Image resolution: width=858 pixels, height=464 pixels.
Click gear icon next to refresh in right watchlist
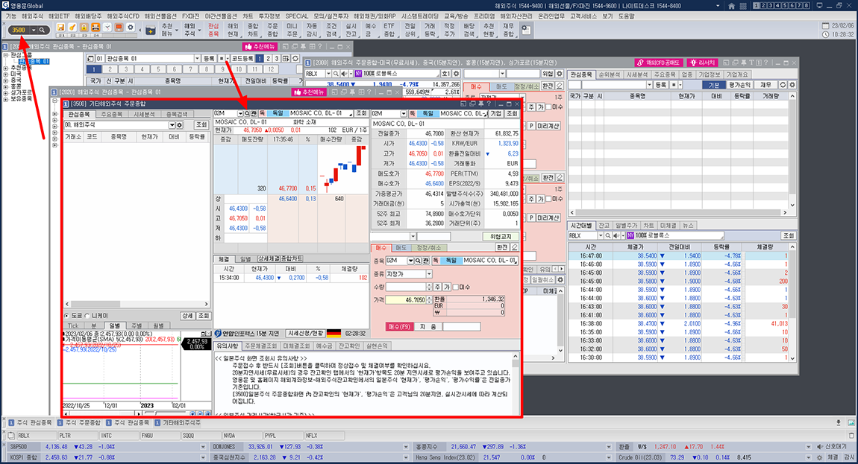click(792, 85)
